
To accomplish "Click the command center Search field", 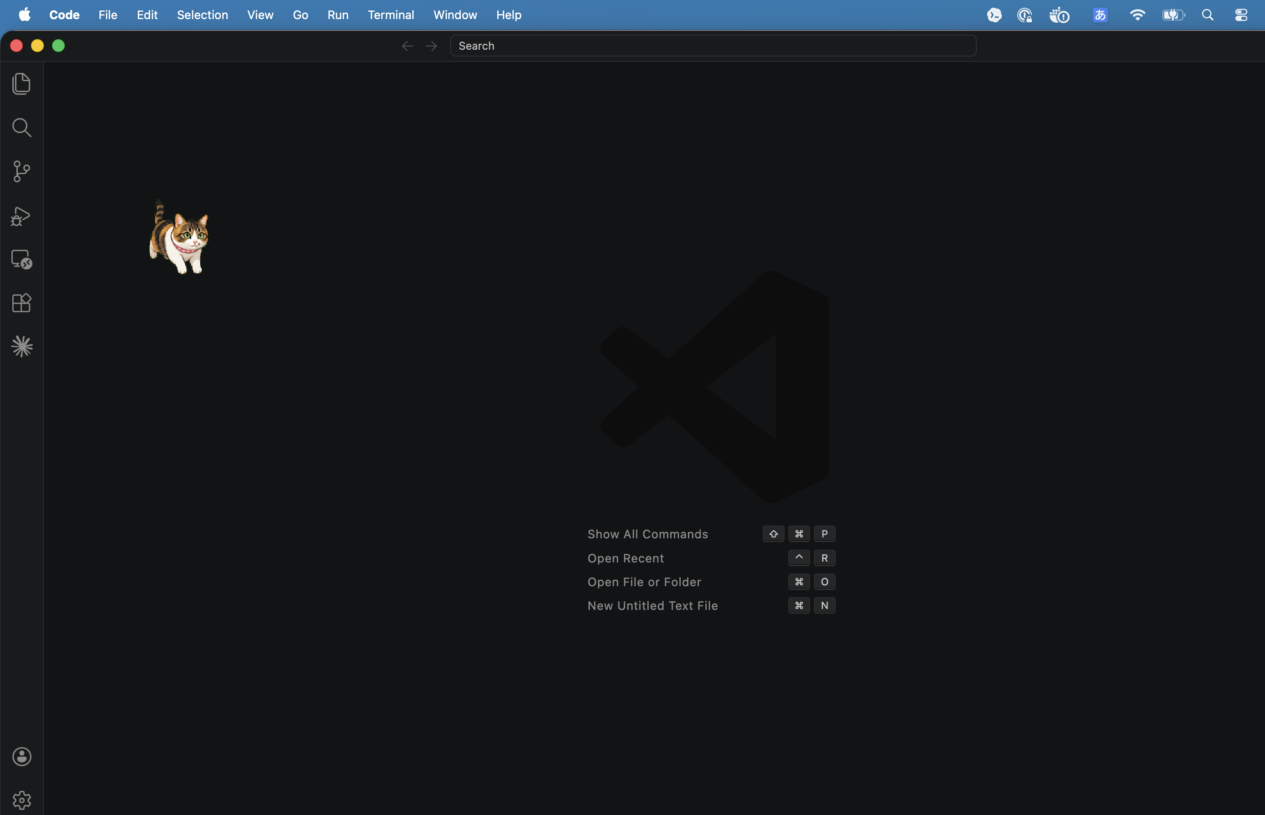I will (x=713, y=46).
